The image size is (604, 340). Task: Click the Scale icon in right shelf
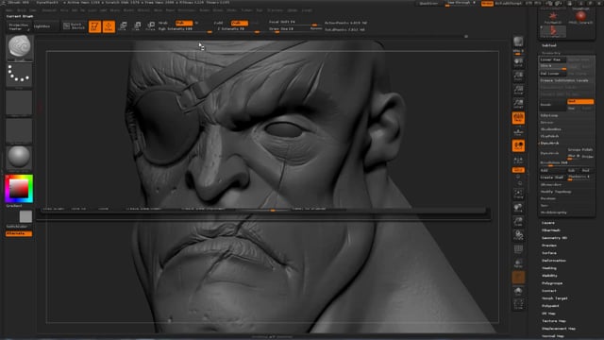click(518, 222)
